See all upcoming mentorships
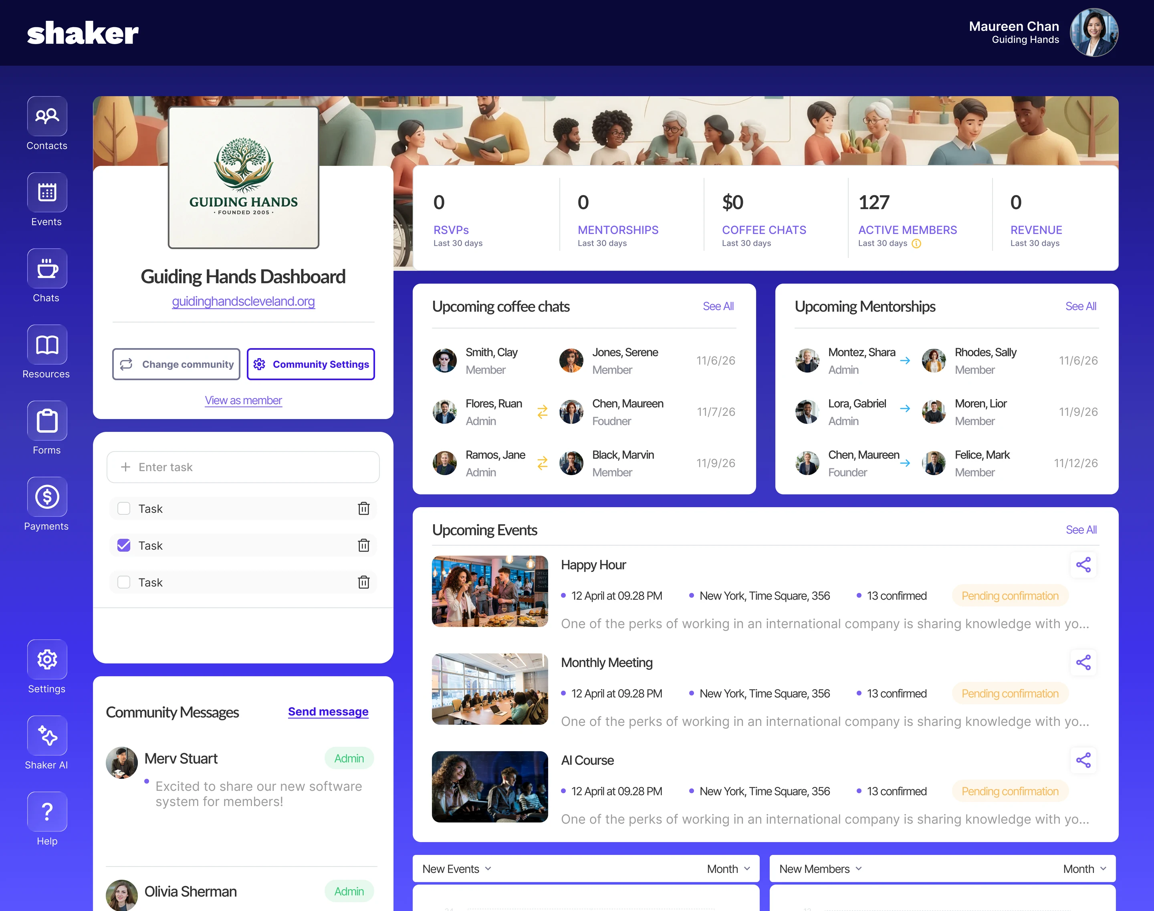 [1081, 306]
